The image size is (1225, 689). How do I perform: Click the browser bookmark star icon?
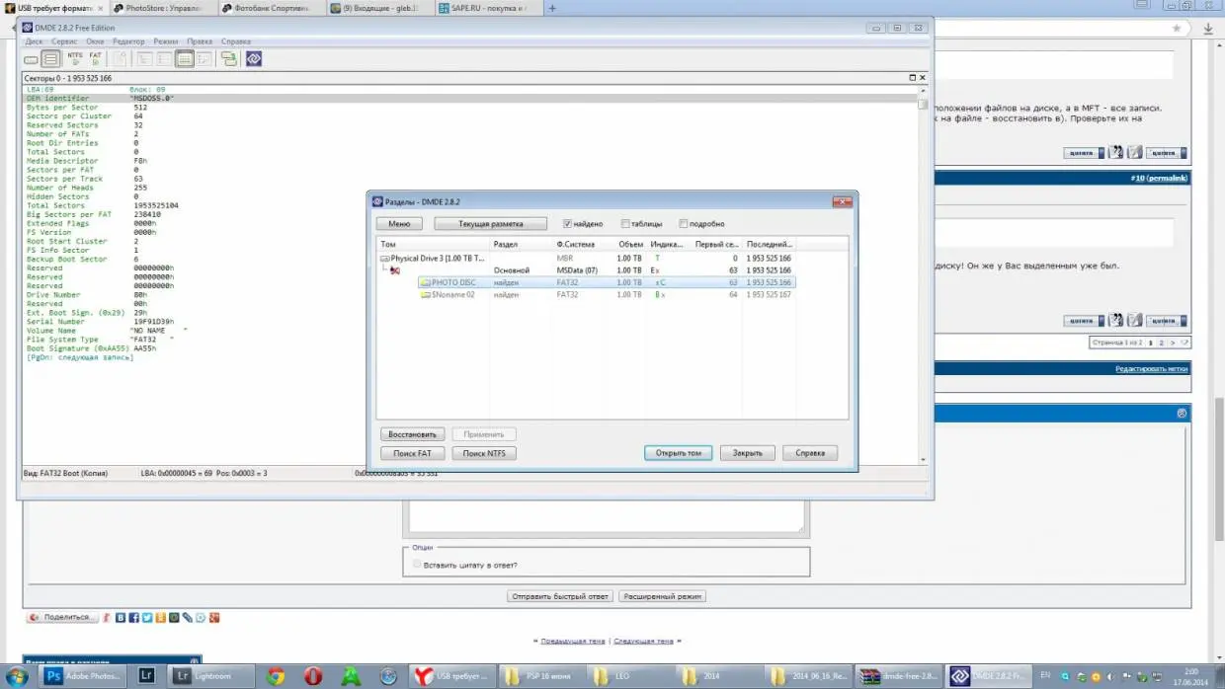click(1177, 29)
